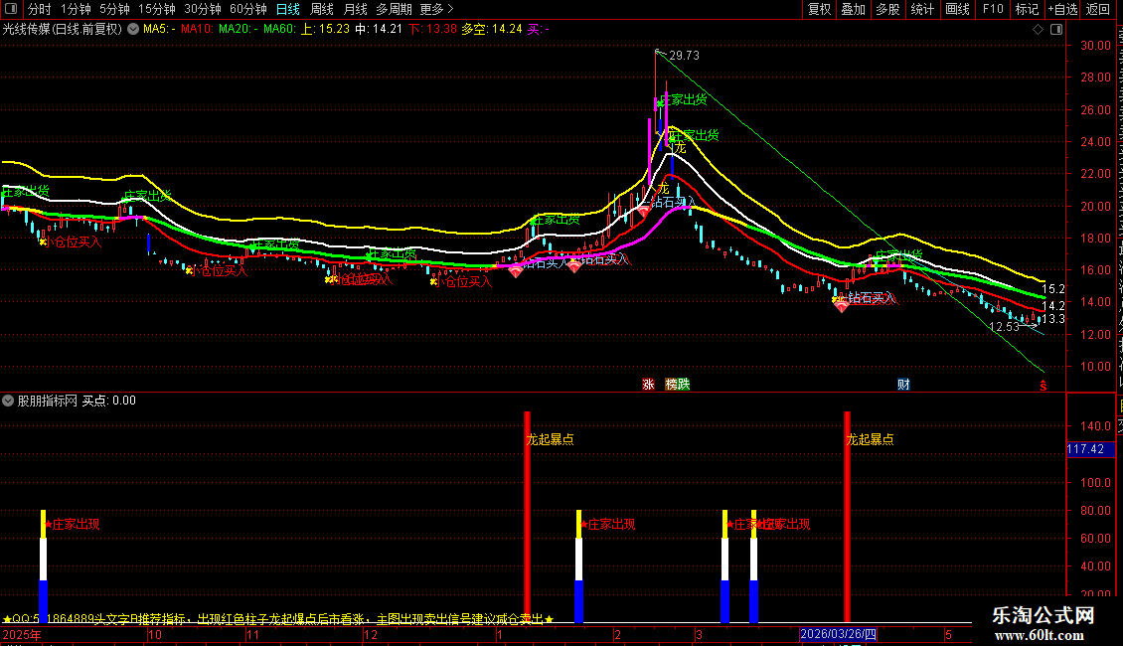
Task: Switch to the 分时 intraday view
Action: pyautogui.click(x=40, y=9)
